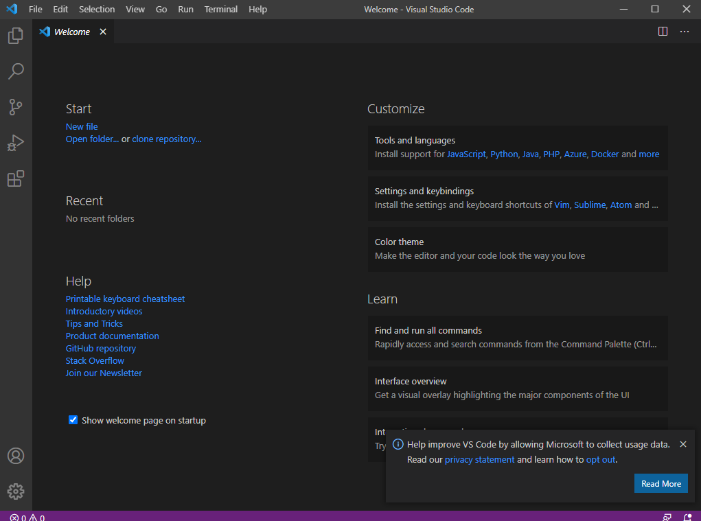Open the Go menu
This screenshot has width=701, height=521.
click(x=161, y=9)
